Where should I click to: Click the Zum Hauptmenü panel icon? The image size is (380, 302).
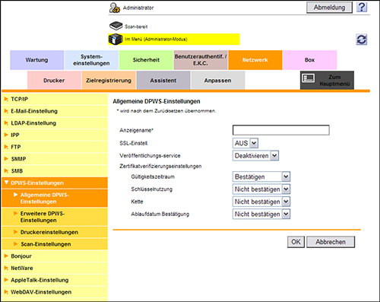click(309, 78)
